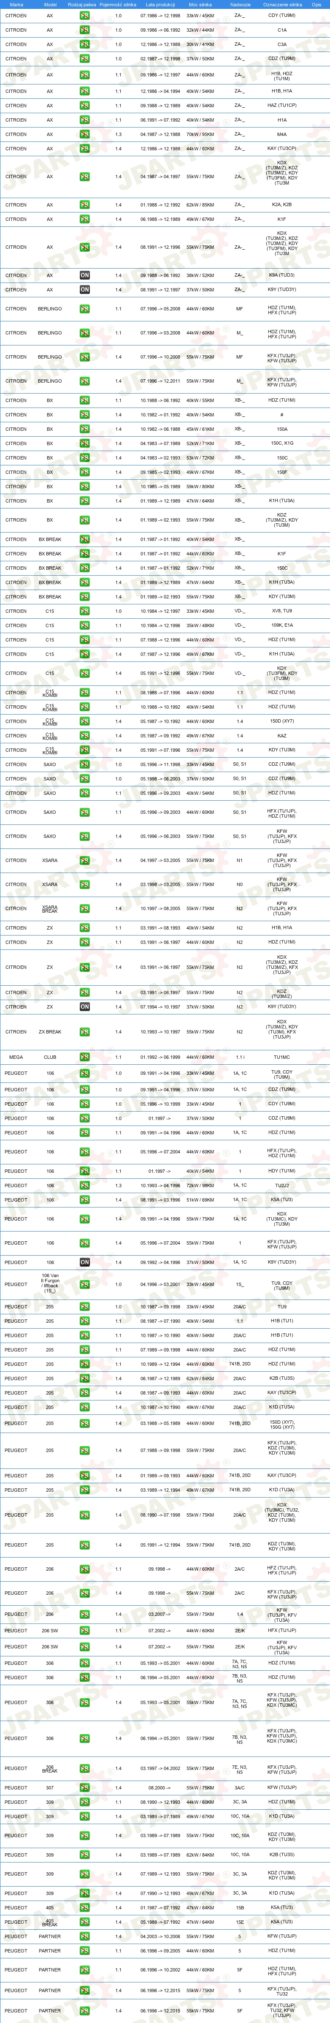Click the PB fuel icon in the AX C3A row

[85, 45]
